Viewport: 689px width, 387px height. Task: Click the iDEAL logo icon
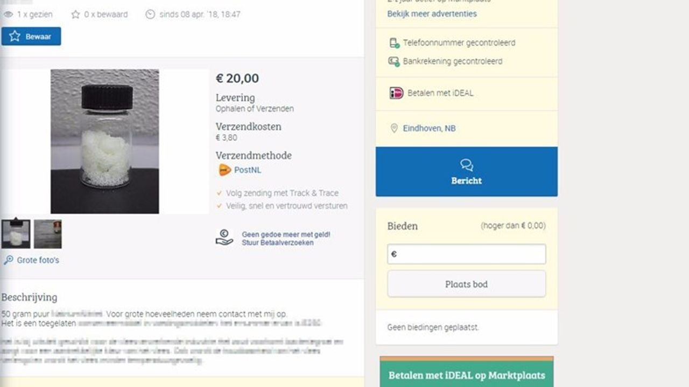tap(396, 93)
